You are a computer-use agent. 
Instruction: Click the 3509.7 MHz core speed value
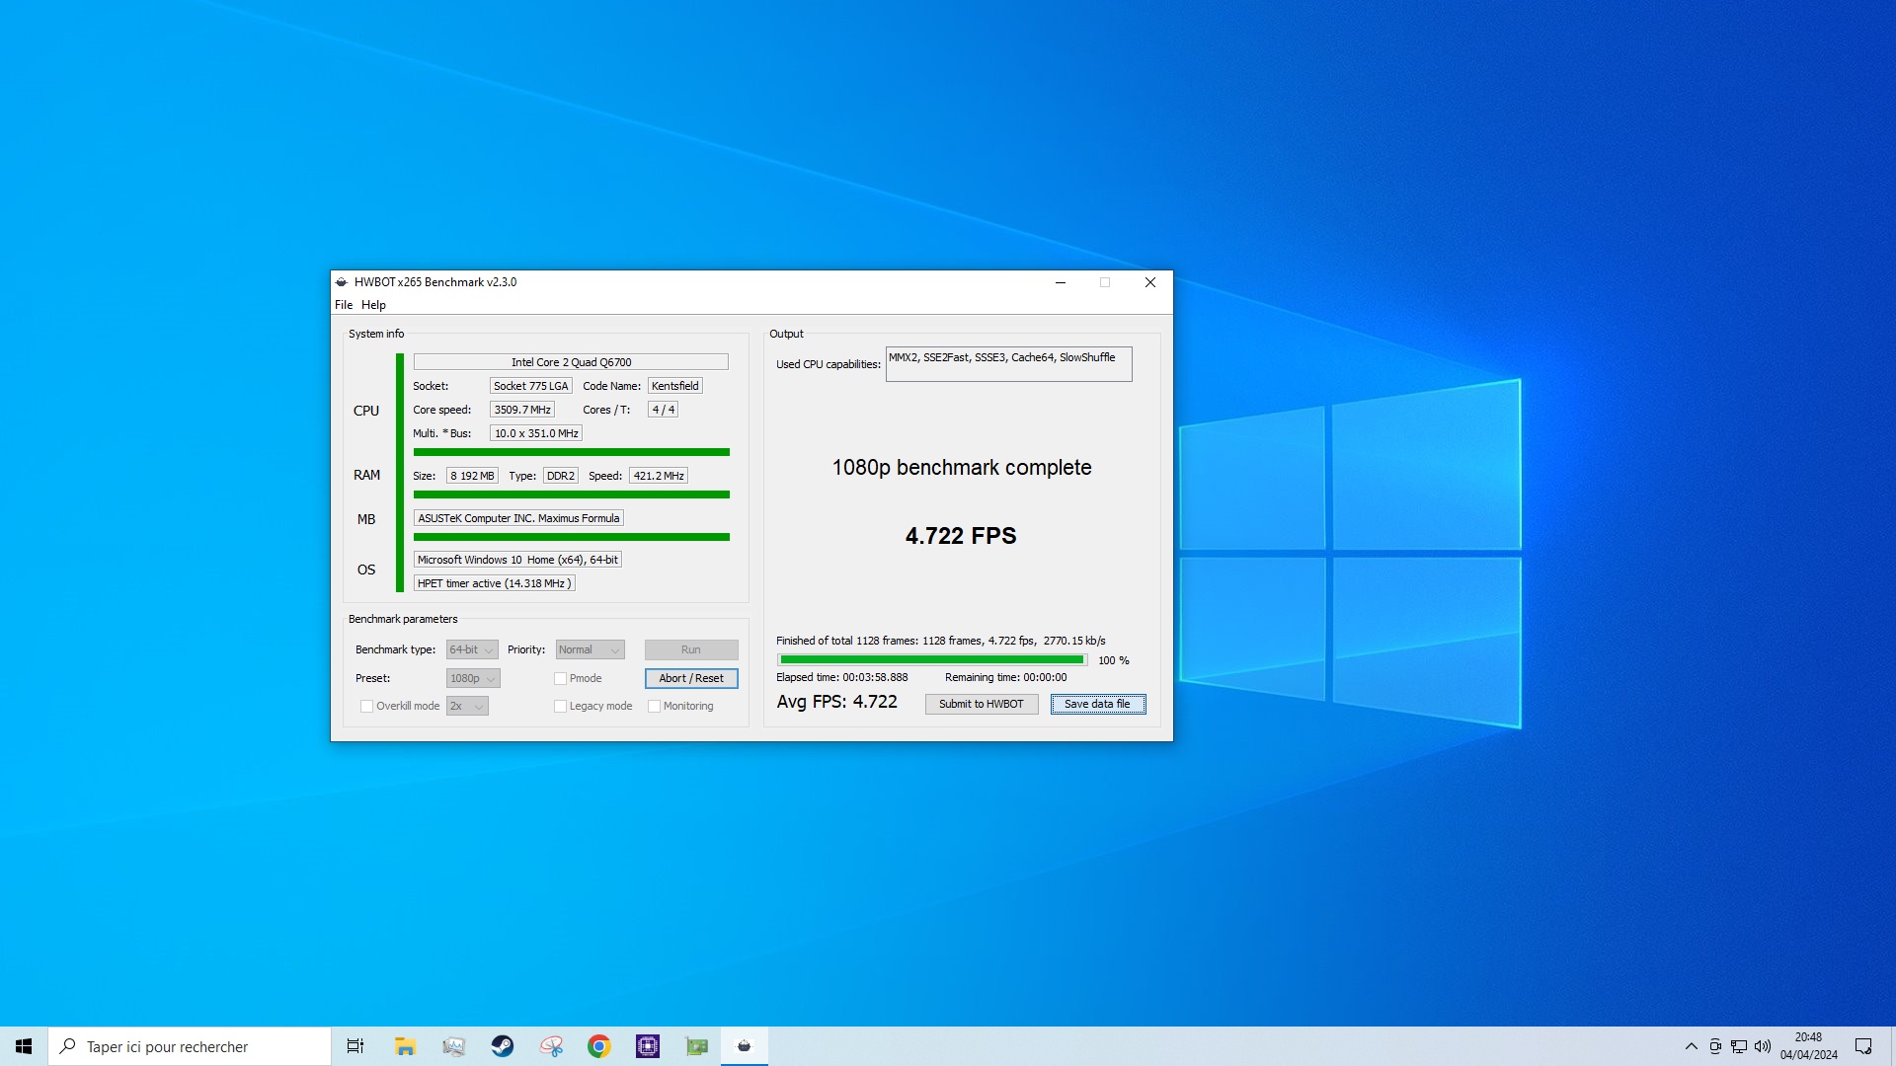tap(522, 410)
